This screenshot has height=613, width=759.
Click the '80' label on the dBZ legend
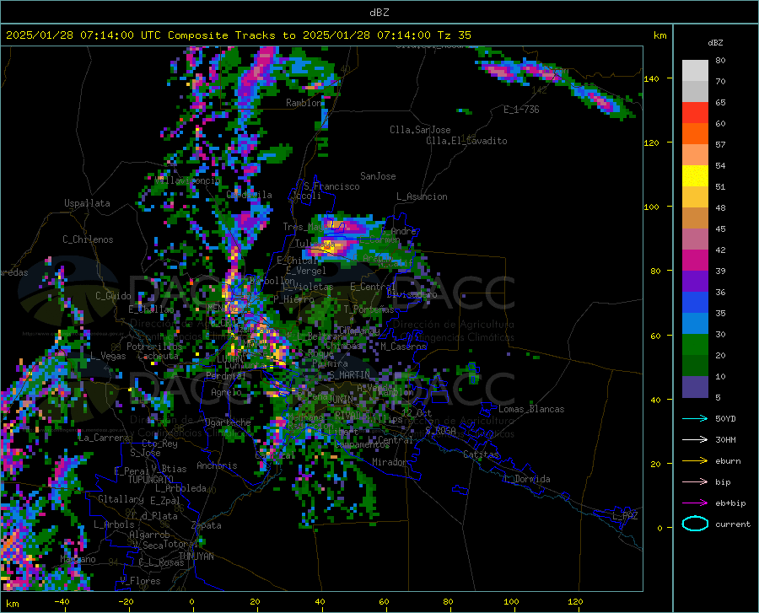(x=720, y=61)
